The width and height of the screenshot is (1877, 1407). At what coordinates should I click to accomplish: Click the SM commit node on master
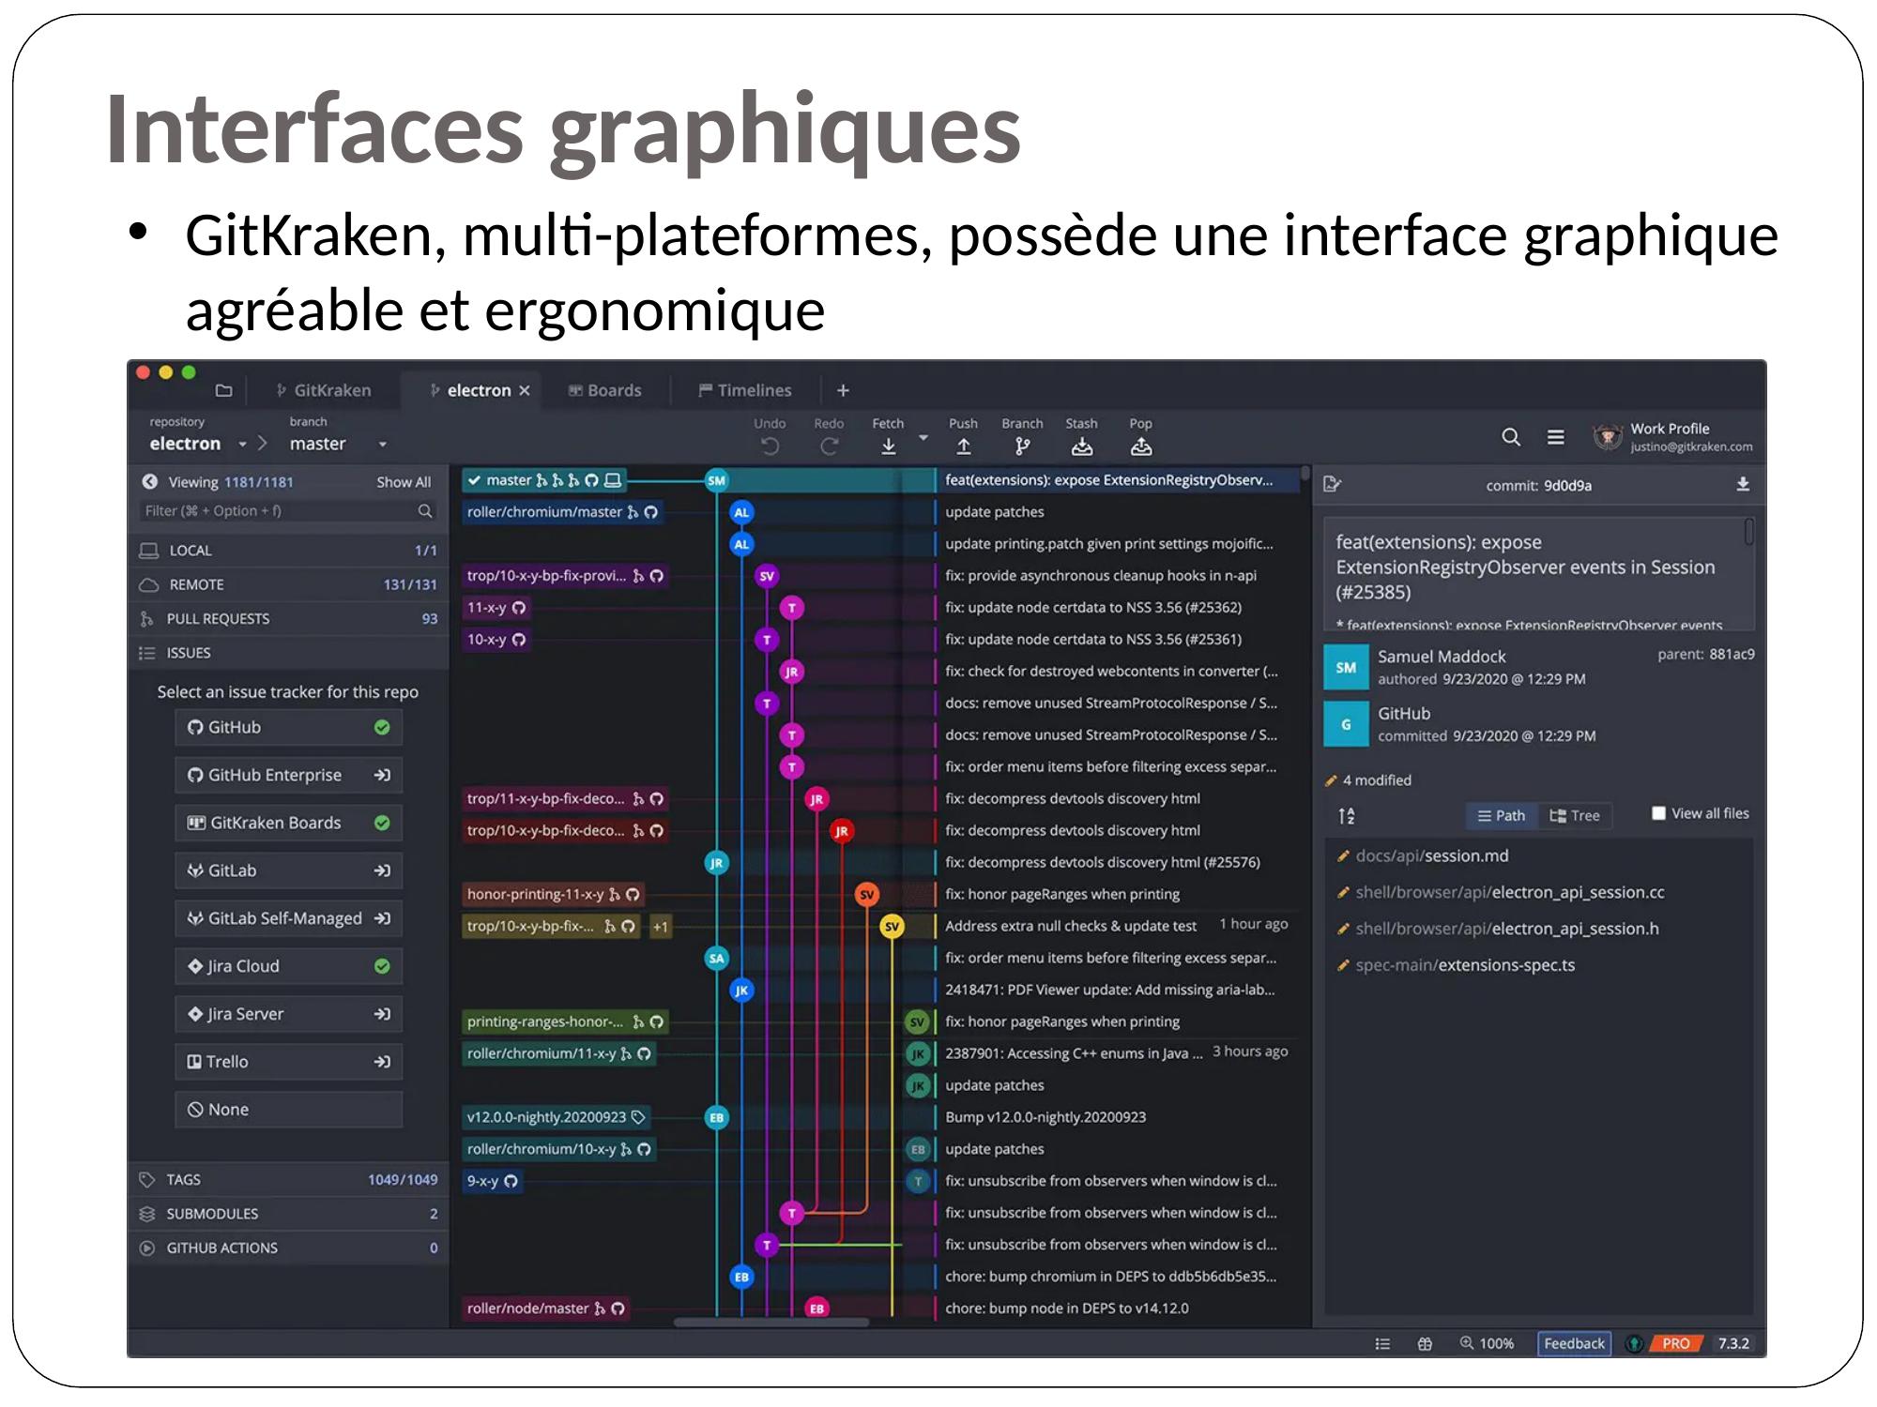pos(716,480)
